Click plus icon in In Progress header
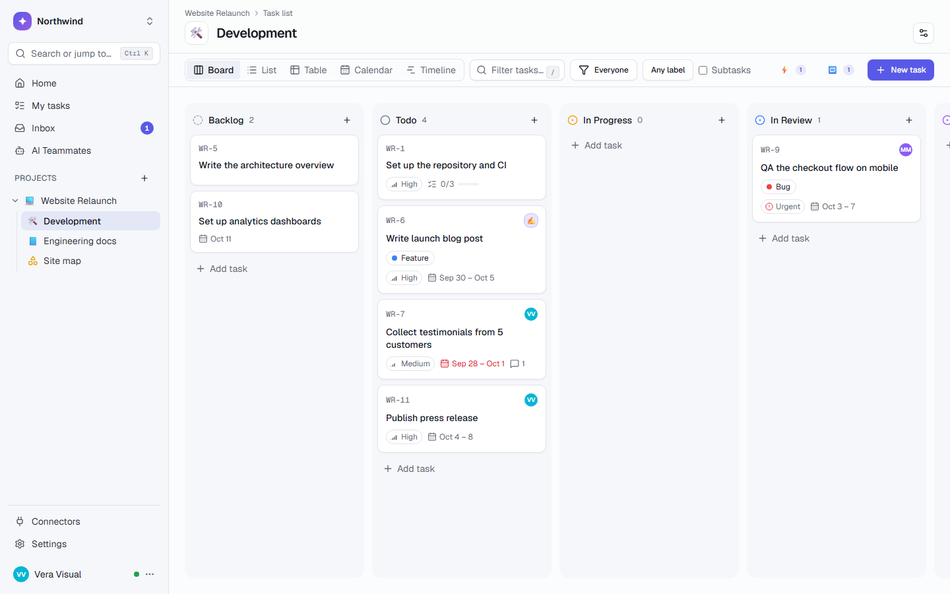Screen dimensions: 950x594 (722, 120)
